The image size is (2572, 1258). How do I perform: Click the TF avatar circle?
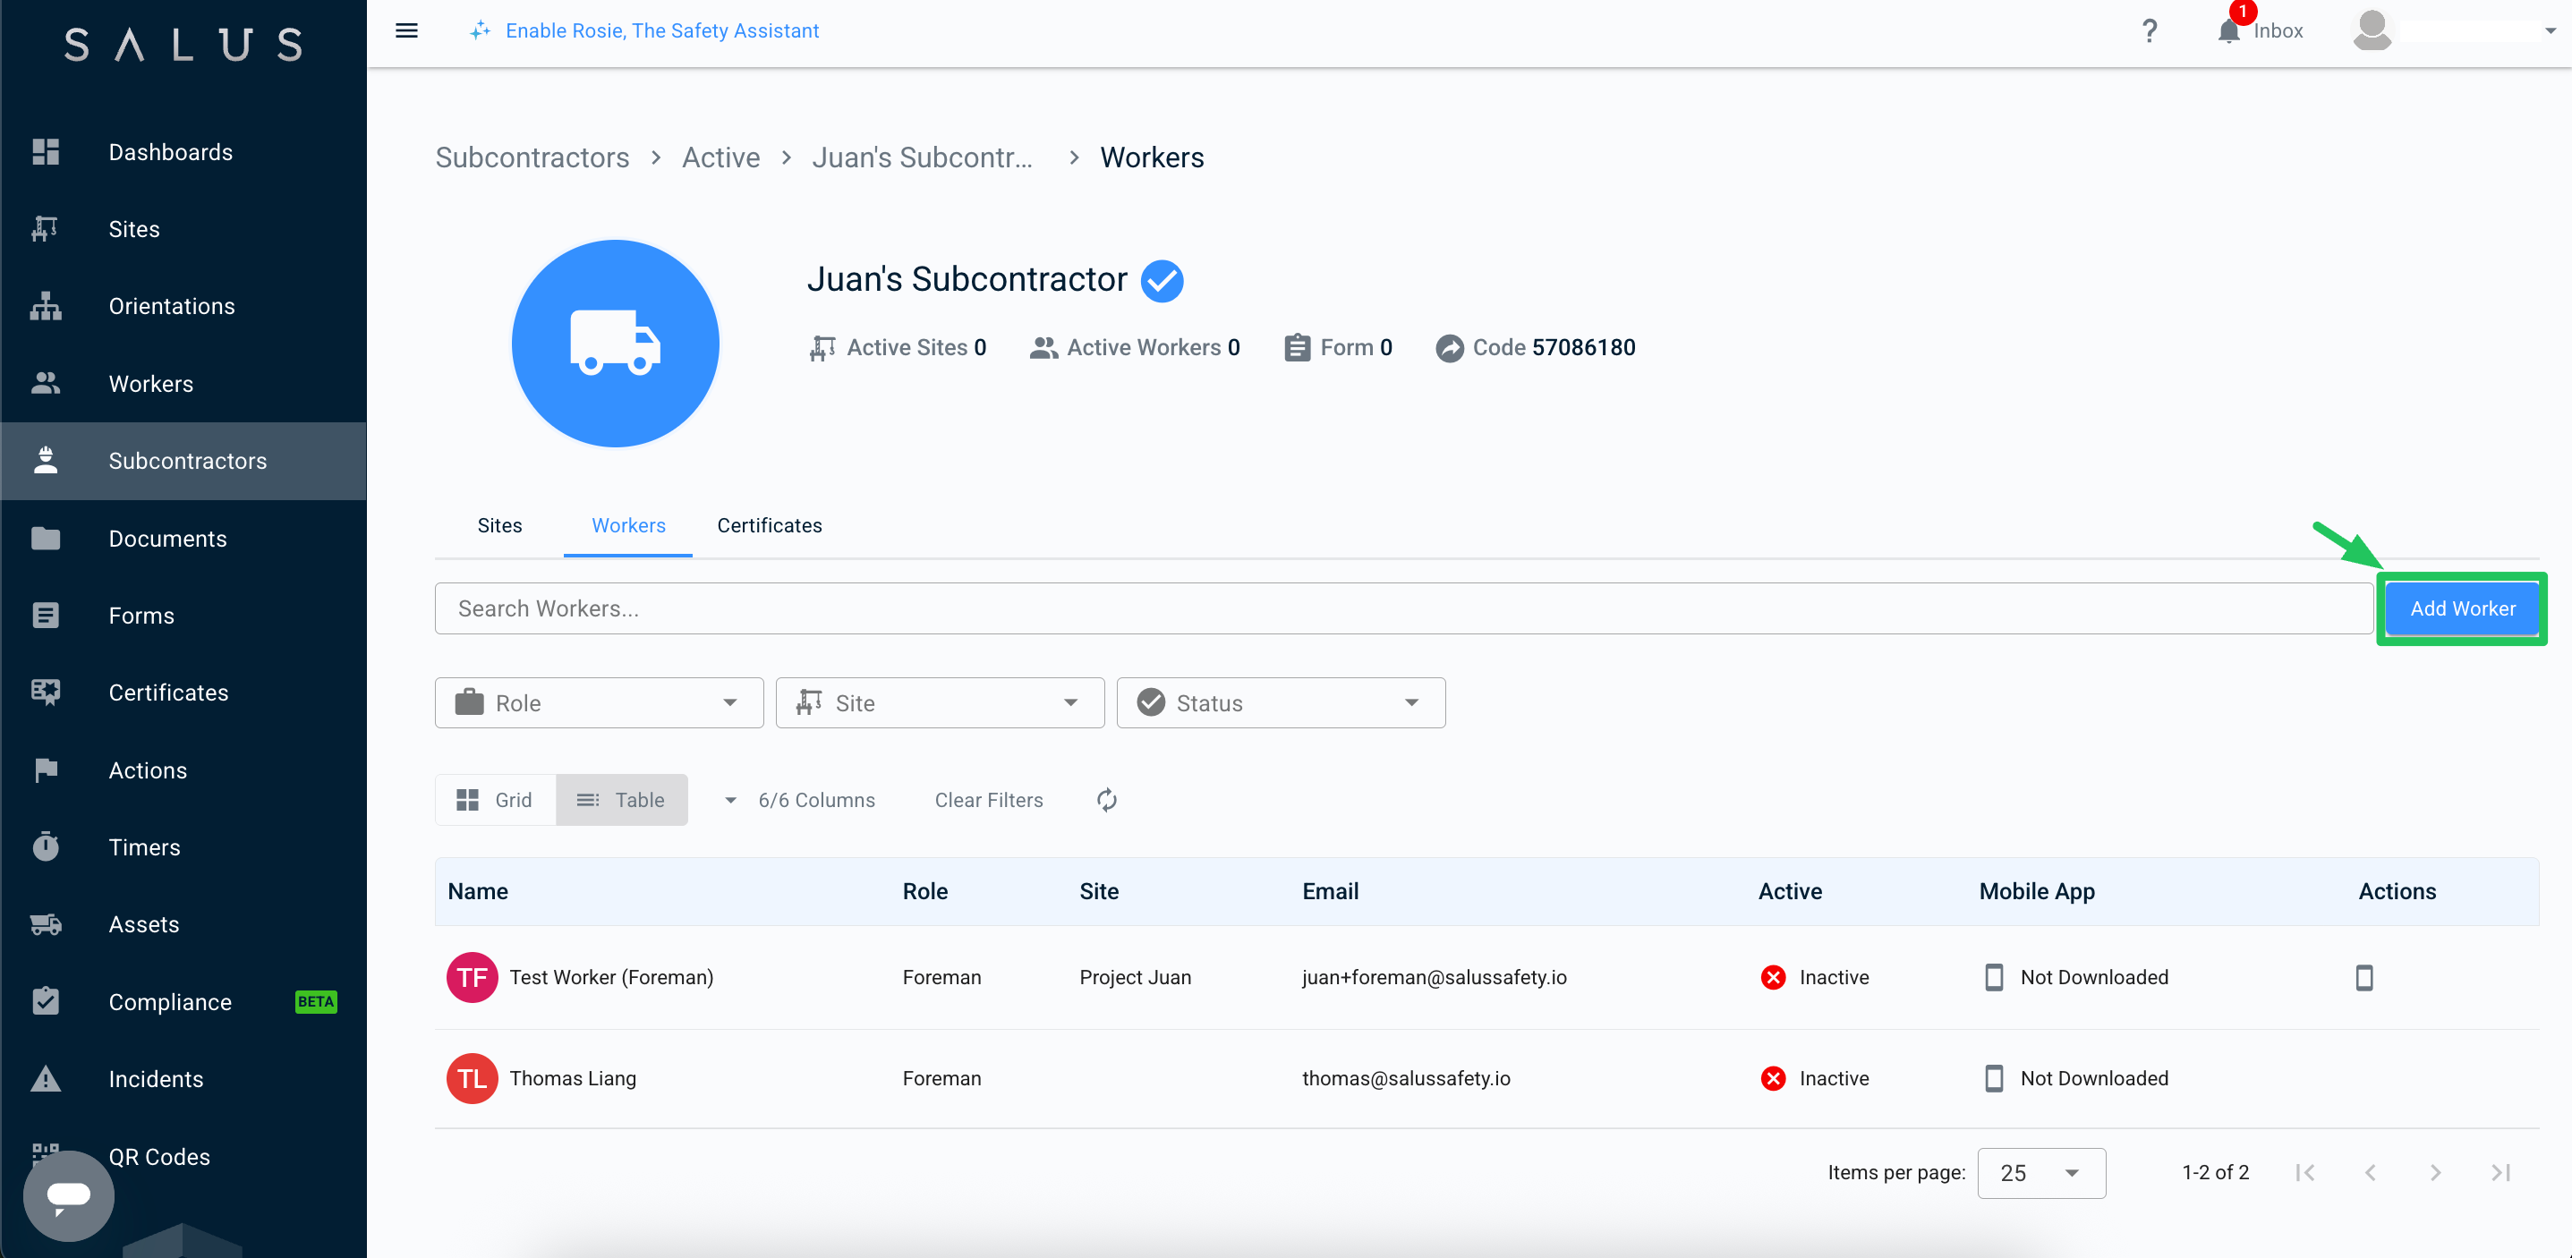coord(473,977)
